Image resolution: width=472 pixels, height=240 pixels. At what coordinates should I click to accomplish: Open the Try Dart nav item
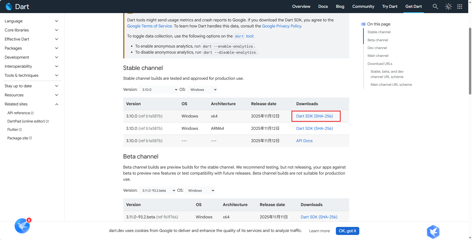click(390, 7)
